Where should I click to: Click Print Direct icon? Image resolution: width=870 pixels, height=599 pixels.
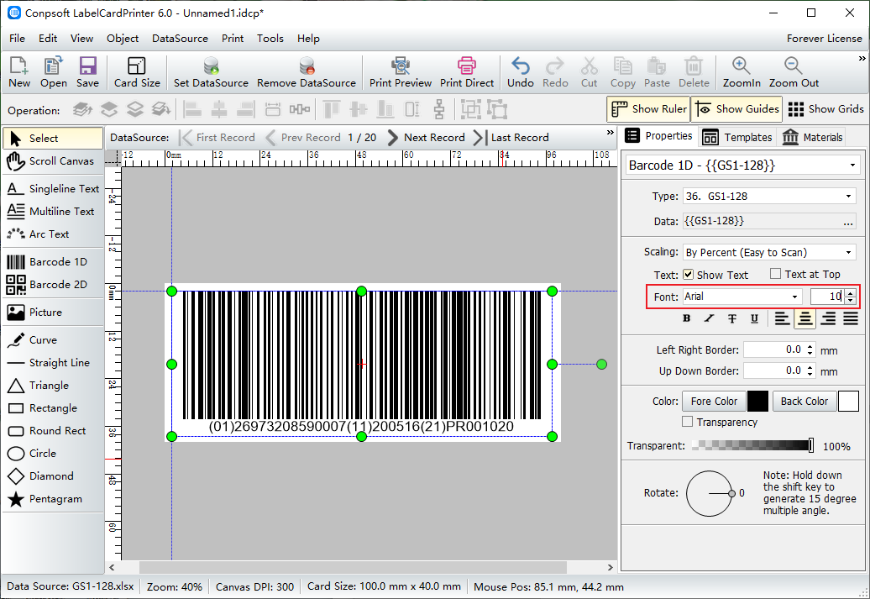tap(467, 72)
